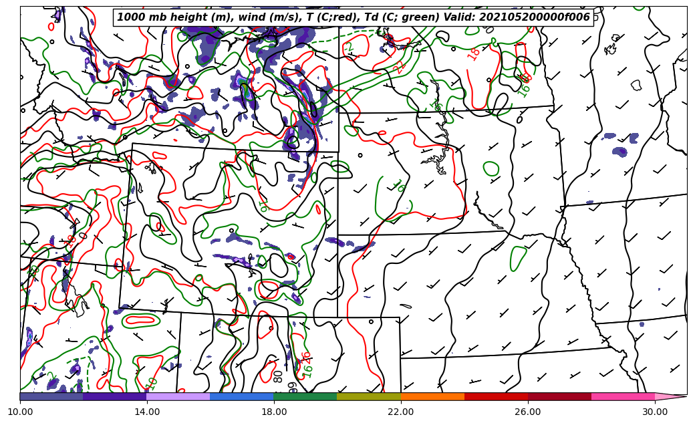Click the plot title text box
Screen dimensions: 693x423
[x=354, y=17]
